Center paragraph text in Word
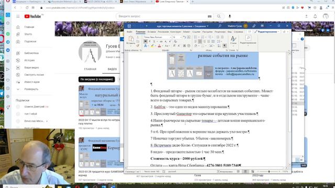This screenshot has height=188, width=335. 200,41
